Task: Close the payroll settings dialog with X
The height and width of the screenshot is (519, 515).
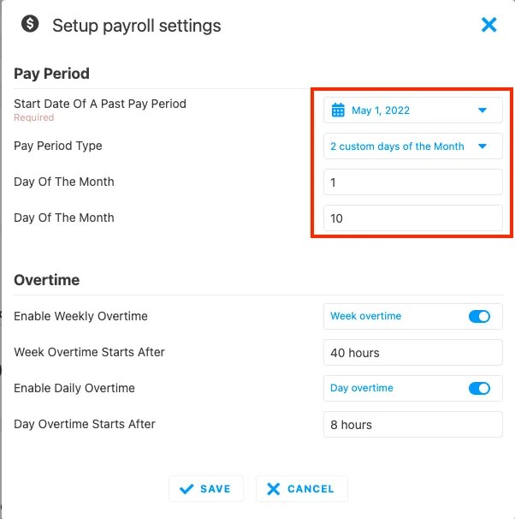Action: [489, 25]
